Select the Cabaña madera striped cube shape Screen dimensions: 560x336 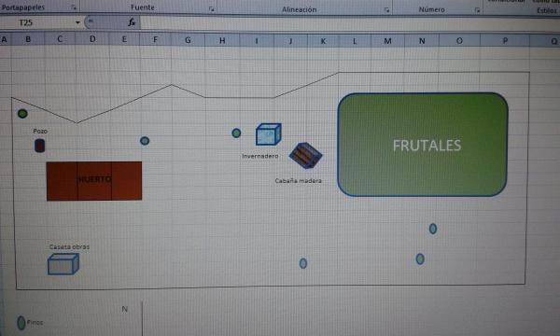click(x=305, y=155)
